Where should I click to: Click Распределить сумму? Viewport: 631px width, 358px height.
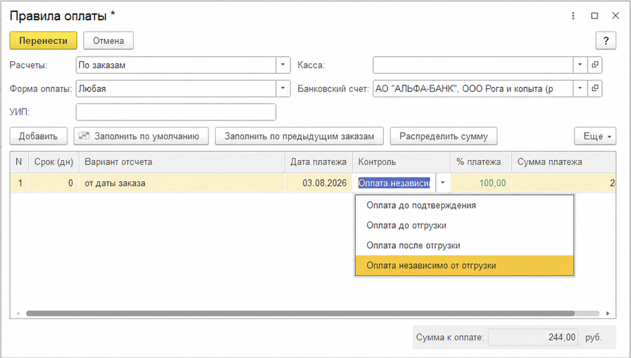[444, 136]
